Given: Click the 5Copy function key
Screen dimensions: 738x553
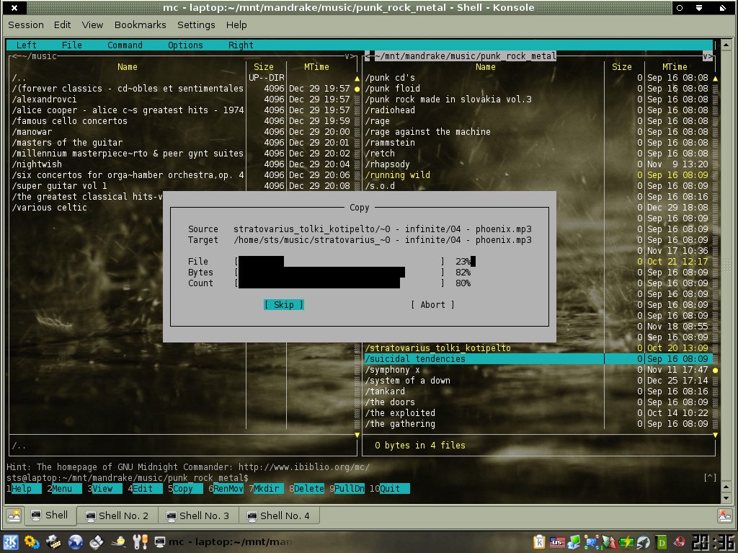Looking at the screenshot, I should [185, 488].
